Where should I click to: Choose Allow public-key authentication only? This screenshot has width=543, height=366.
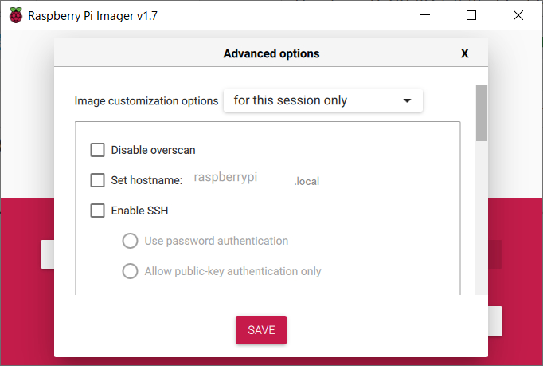pos(131,271)
